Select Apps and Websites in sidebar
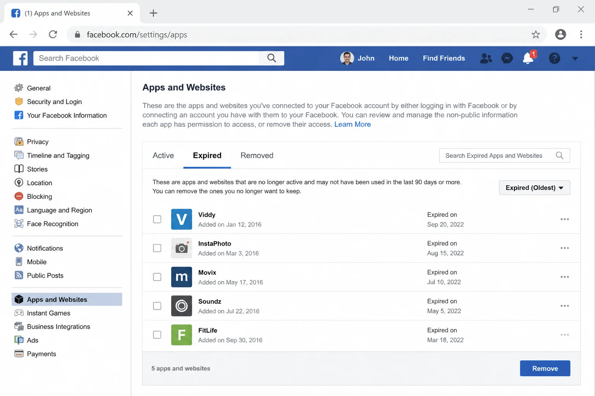 67,299
